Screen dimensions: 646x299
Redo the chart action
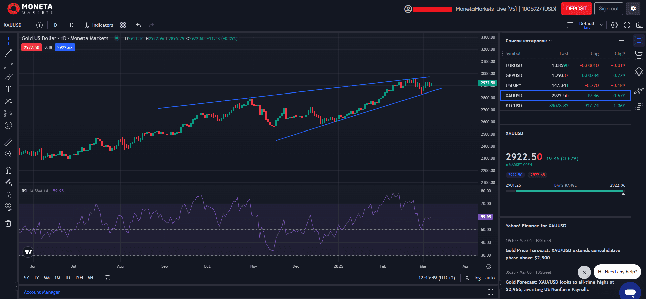pos(151,25)
